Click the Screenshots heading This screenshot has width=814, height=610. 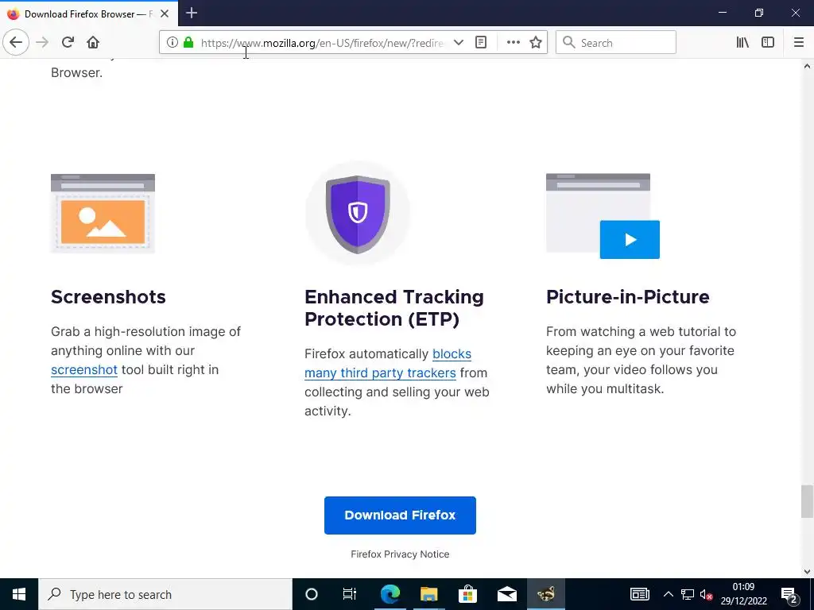(x=108, y=297)
